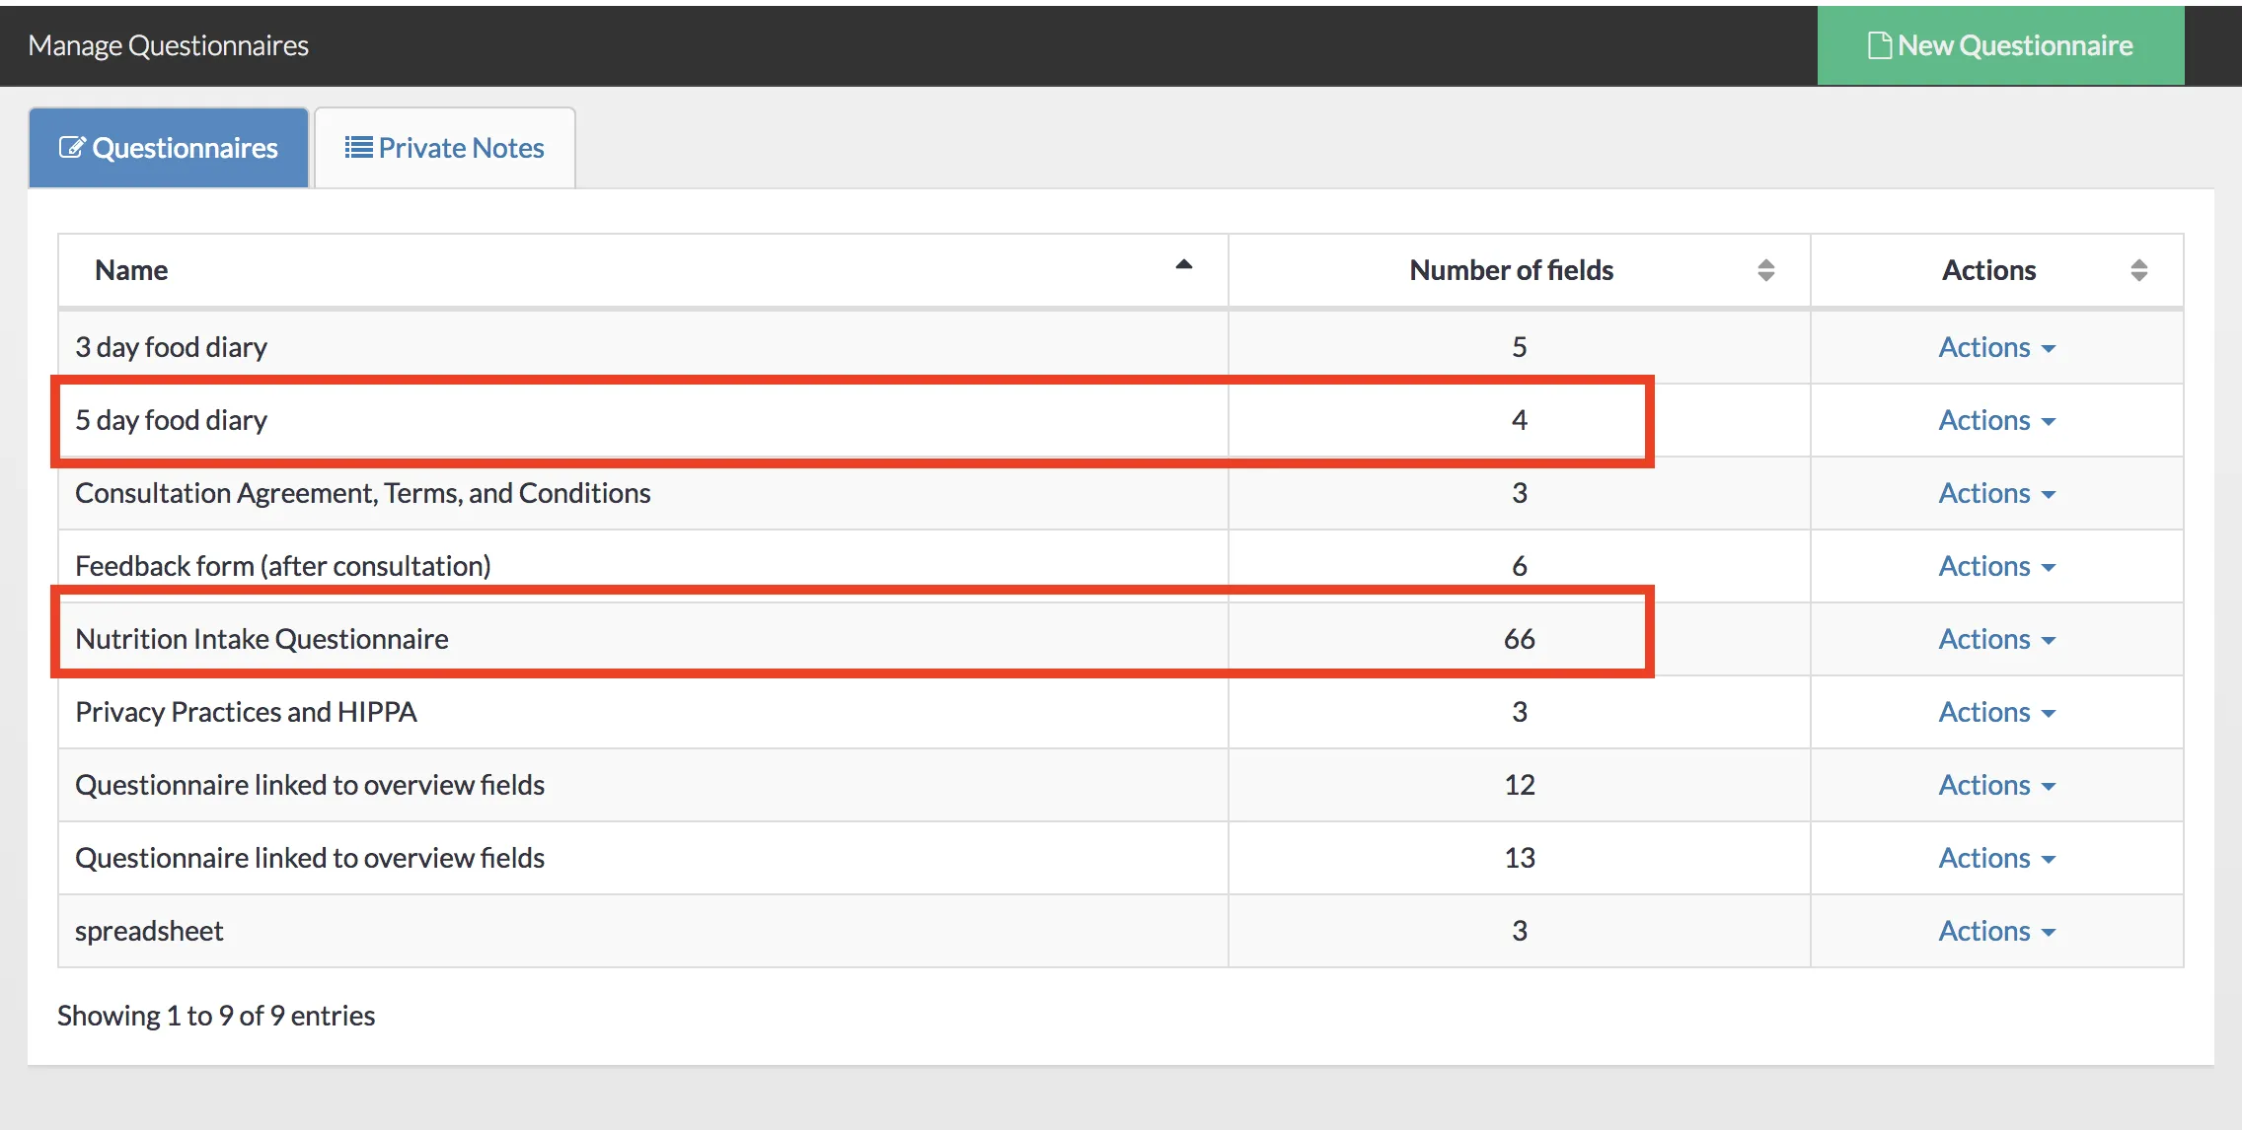Click the Name column sort arrow
Viewport: 2242px width, 1130px height.
[1183, 265]
